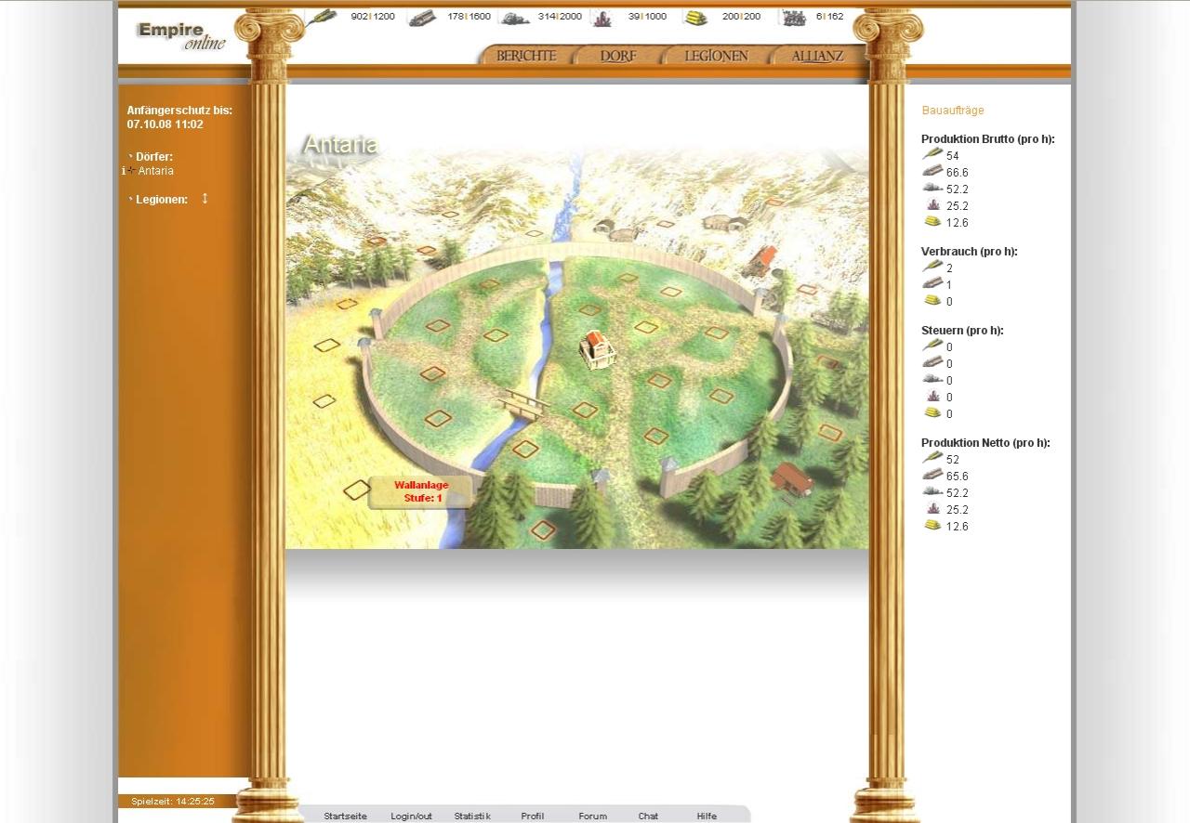Open Statistik from the footer
Viewport: 1190px width, 823px height.
472,816
